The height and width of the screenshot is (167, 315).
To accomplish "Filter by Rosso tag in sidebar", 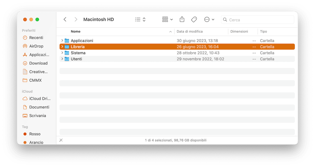I will tap(35, 134).
